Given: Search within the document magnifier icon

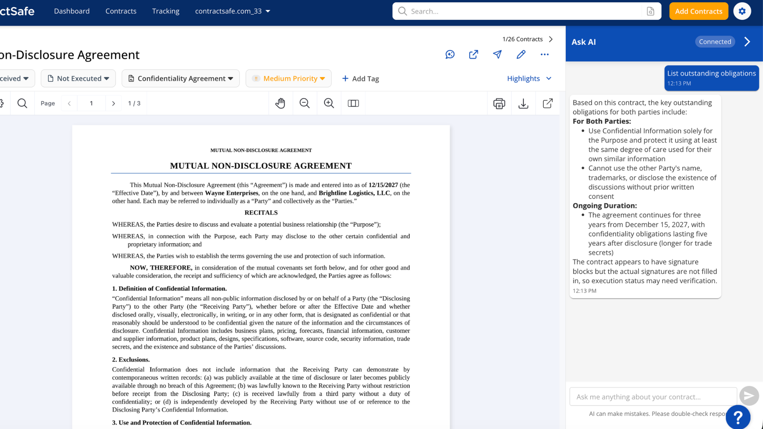Looking at the screenshot, I should click(x=22, y=103).
